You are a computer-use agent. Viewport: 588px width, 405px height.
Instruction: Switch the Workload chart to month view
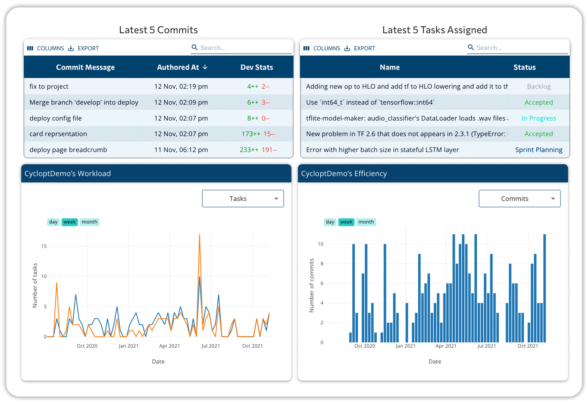pyautogui.click(x=89, y=222)
